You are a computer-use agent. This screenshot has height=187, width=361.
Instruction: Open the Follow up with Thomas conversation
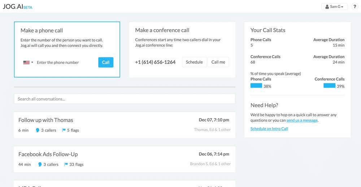(x=125, y=125)
